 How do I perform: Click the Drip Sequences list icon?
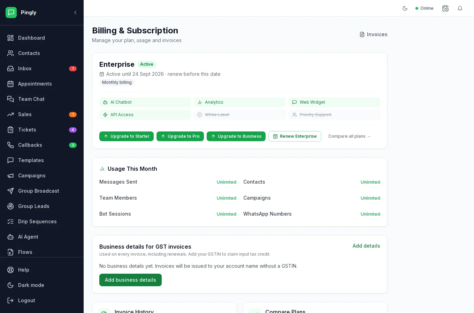[10, 222]
